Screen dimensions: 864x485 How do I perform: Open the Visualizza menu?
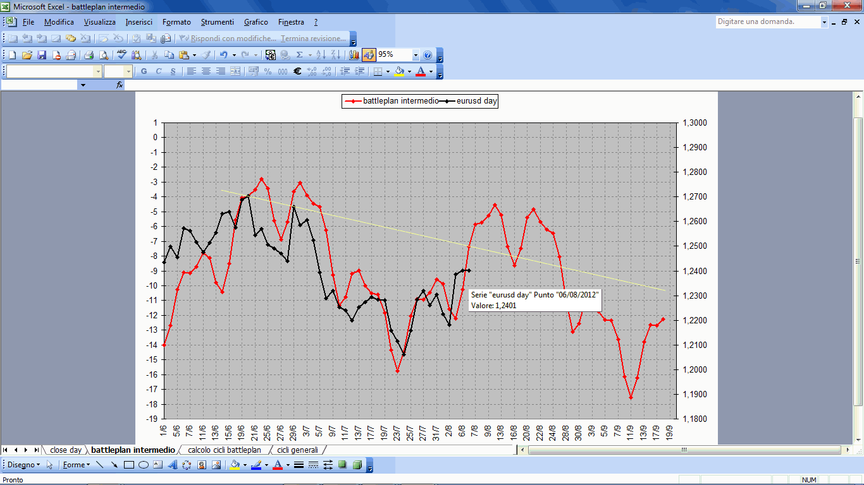[x=100, y=22]
